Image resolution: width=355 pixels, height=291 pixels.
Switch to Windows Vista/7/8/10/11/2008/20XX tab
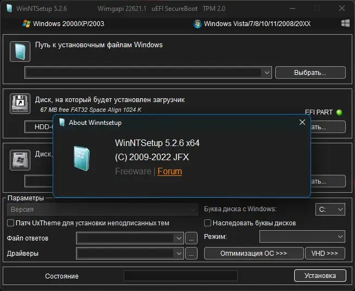[252, 24]
